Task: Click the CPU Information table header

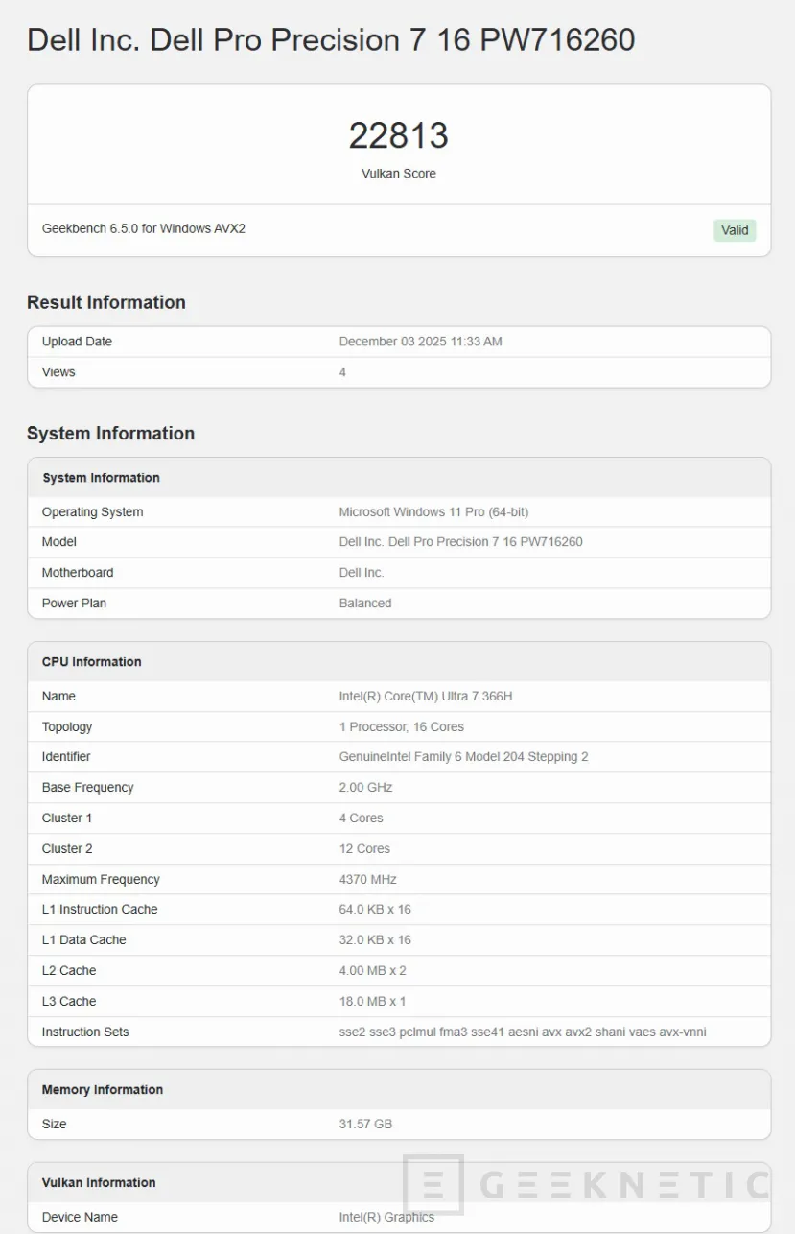Action: [91, 662]
